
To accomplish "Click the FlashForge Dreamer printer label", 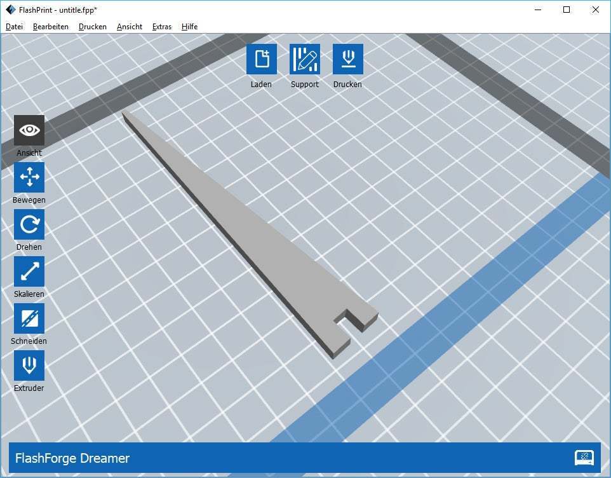I will (72, 458).
